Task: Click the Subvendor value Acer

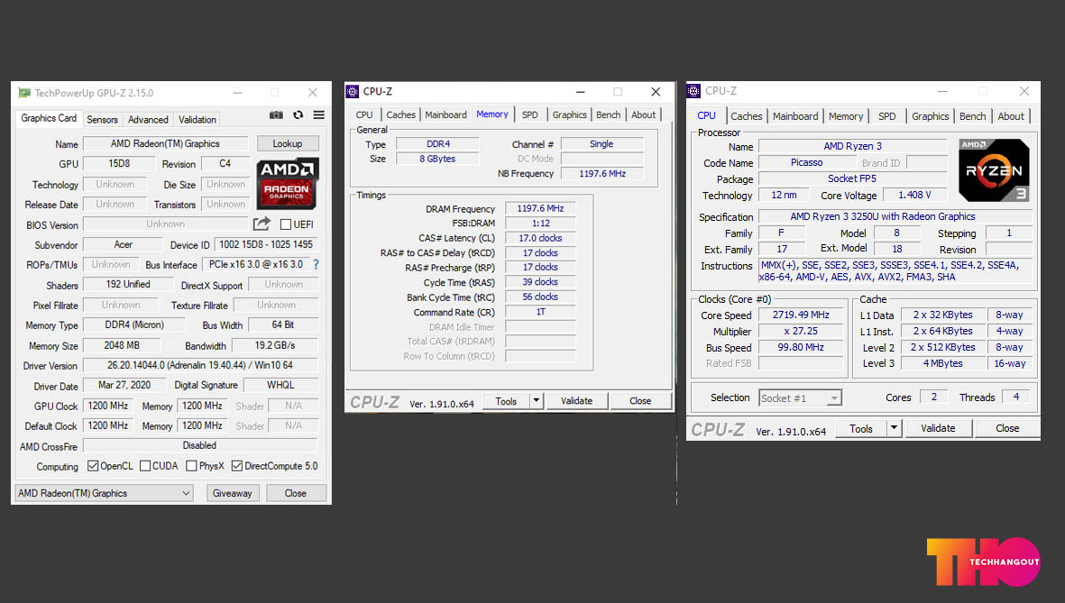Action: point(123,244)
